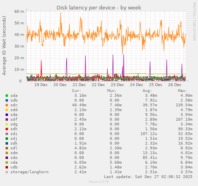Select the sdm legend label
The image size is (198, 186).
coord(14,153)
